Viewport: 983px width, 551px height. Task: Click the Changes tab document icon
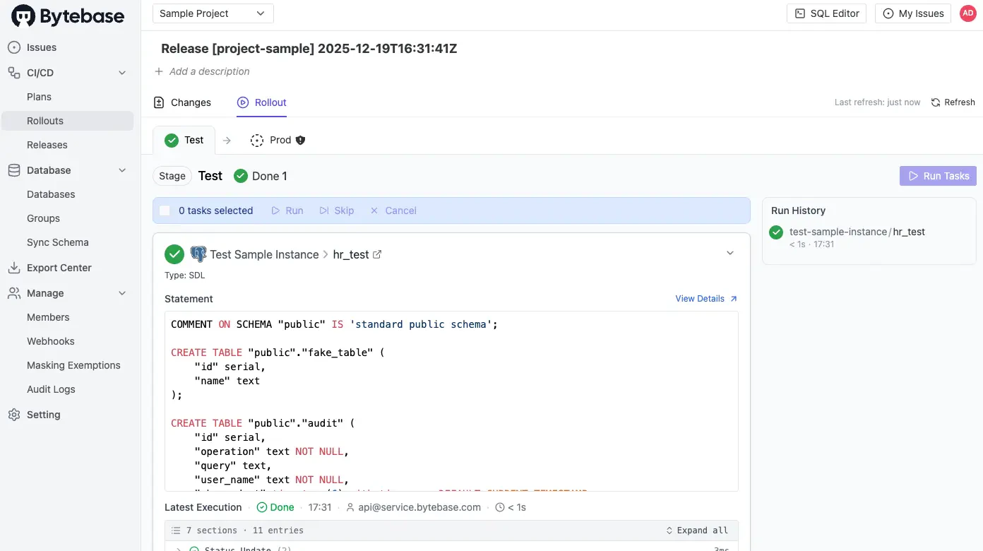pos(159,102)
